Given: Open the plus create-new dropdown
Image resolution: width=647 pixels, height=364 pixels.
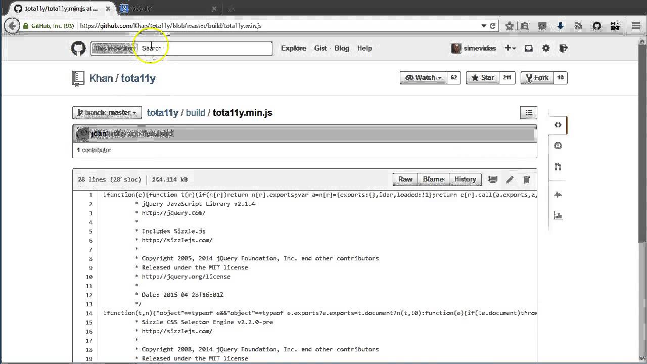Looking at the screenshot, I should tap(510, 49).
